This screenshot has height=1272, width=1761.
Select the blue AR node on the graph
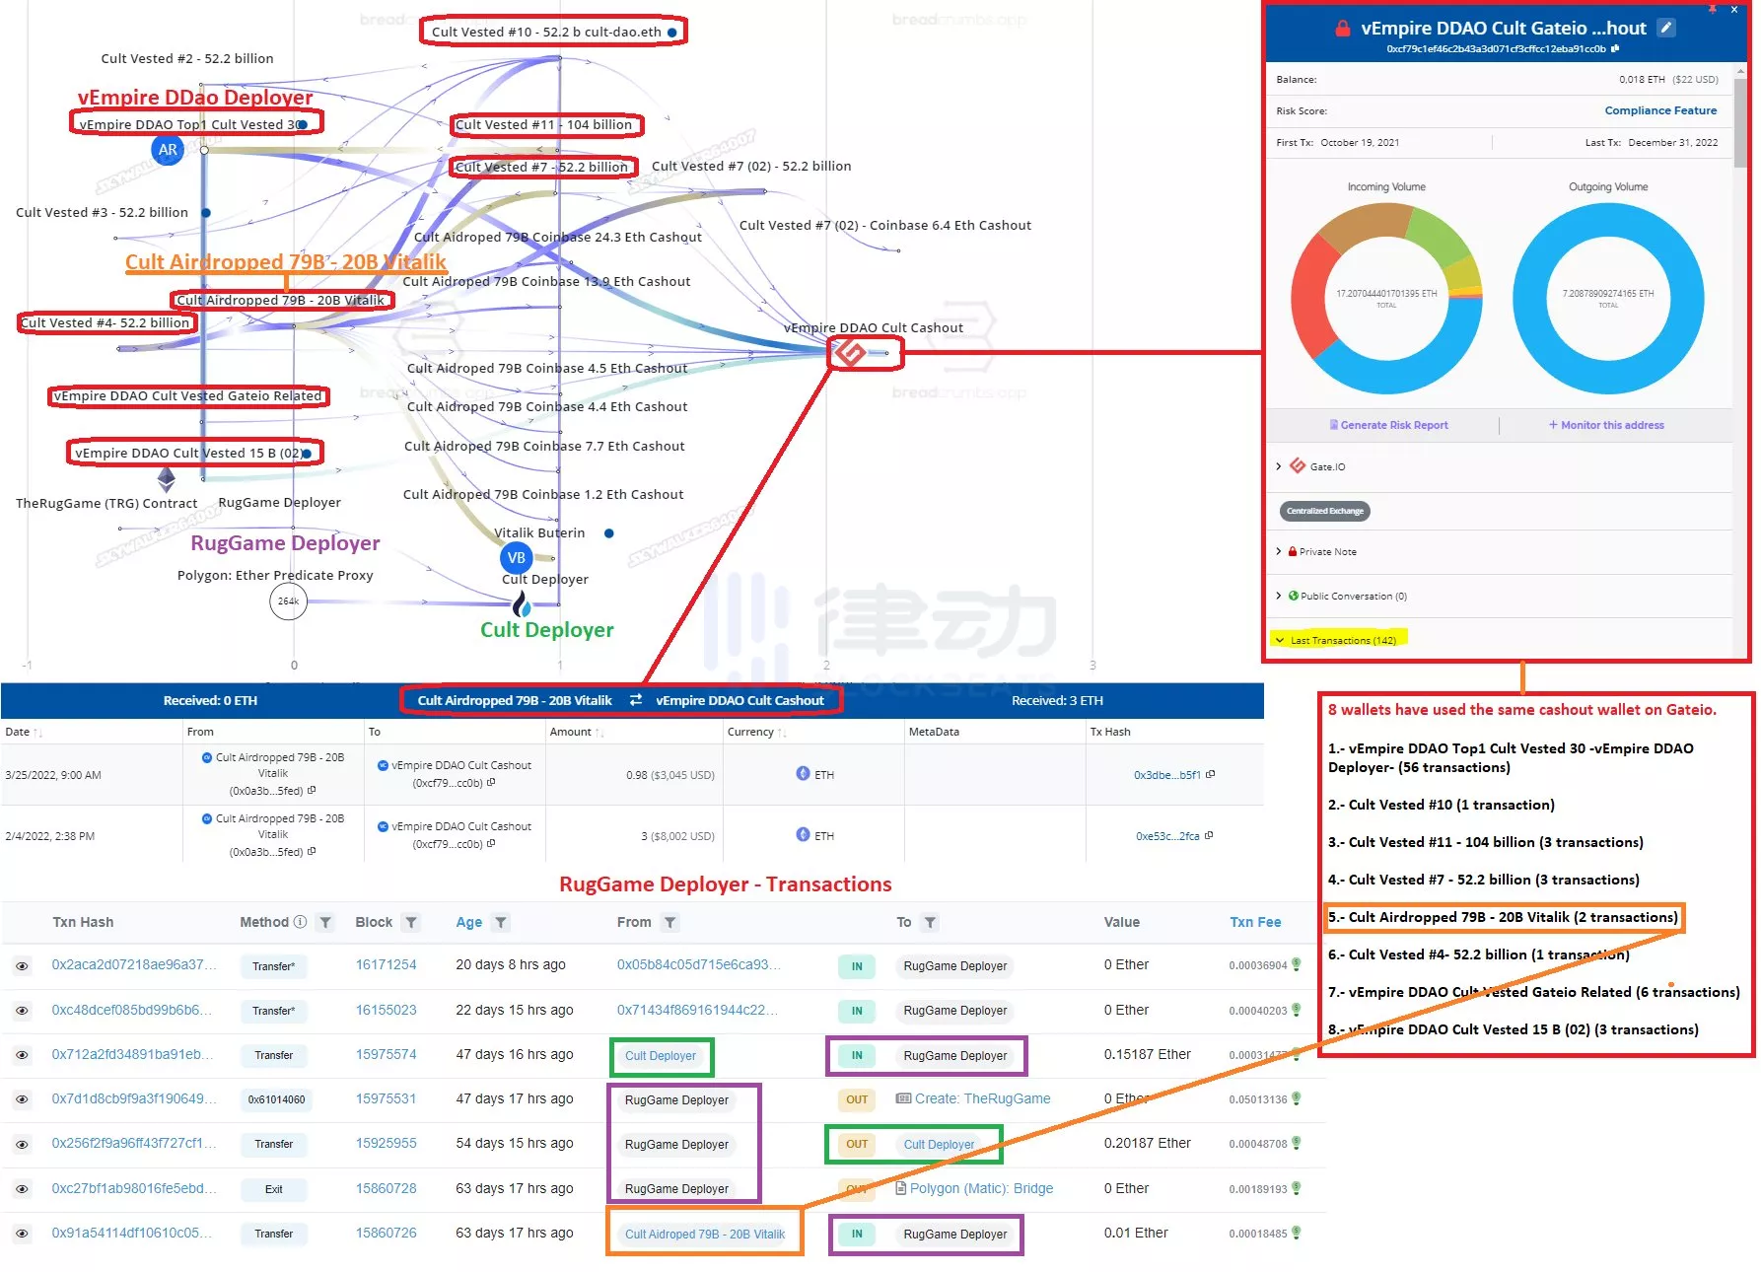pos(168,150)
